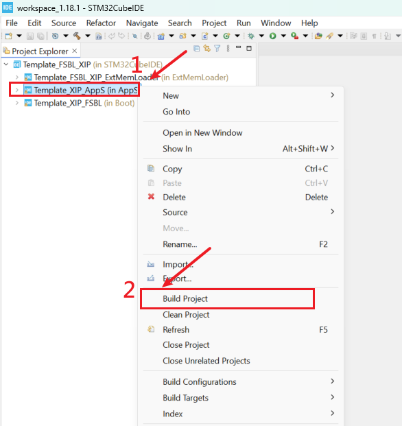Click the flashlight Search toolbar icon
Viewport: 402px width, 426px height.
pyautogui.click(x=330, y=36)
